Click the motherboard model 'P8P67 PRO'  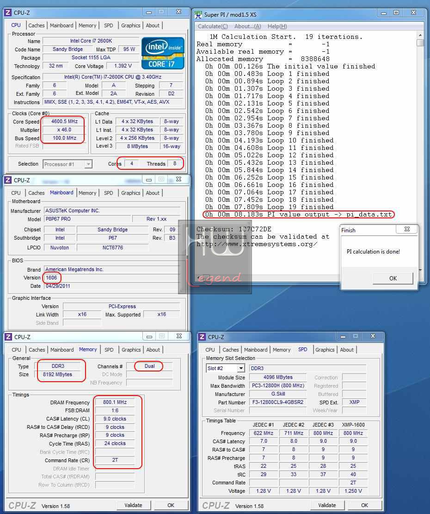[87, 219]
